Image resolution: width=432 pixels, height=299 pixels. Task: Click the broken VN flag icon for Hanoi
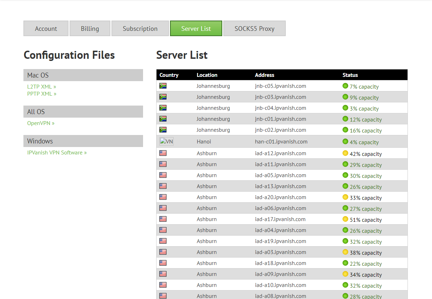[165, 141]
